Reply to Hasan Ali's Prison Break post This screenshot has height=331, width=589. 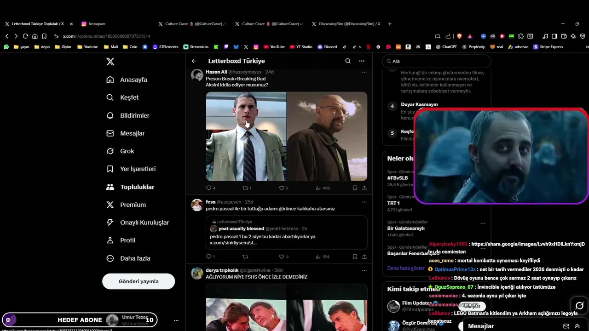210,188
